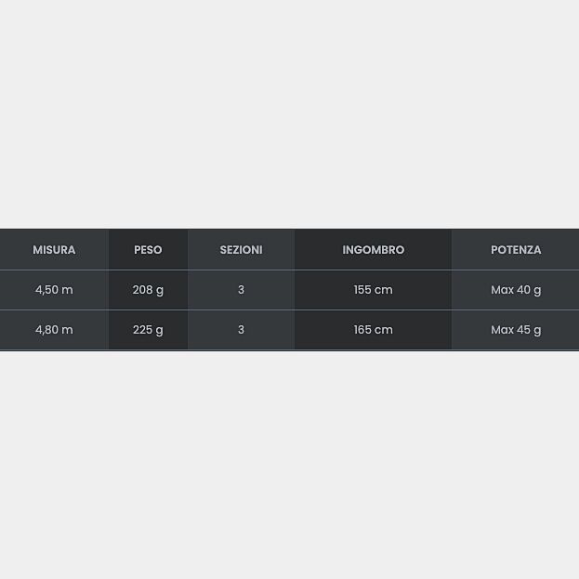Click the sections value for 4,50 m
579x579 pixels.
click(x=241, y=290)
